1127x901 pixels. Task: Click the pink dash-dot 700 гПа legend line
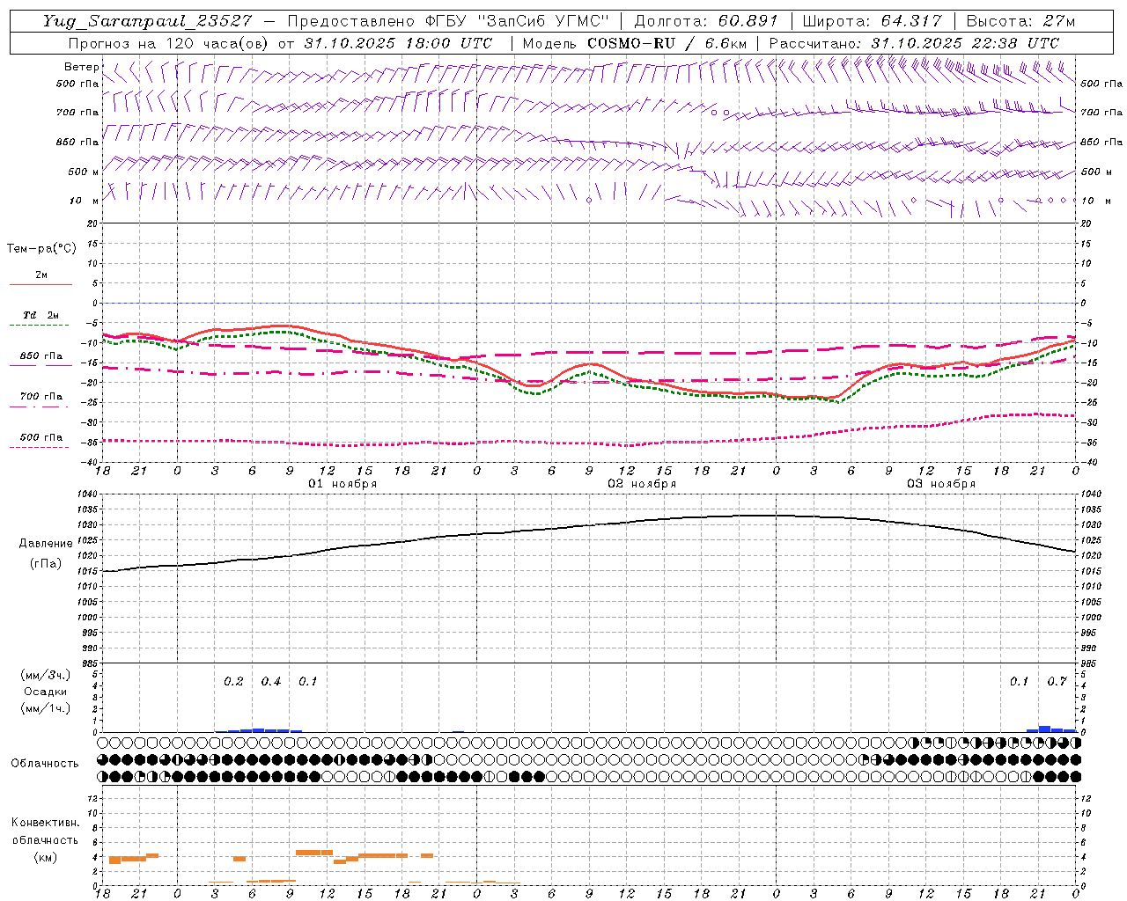tap(39, 407)
